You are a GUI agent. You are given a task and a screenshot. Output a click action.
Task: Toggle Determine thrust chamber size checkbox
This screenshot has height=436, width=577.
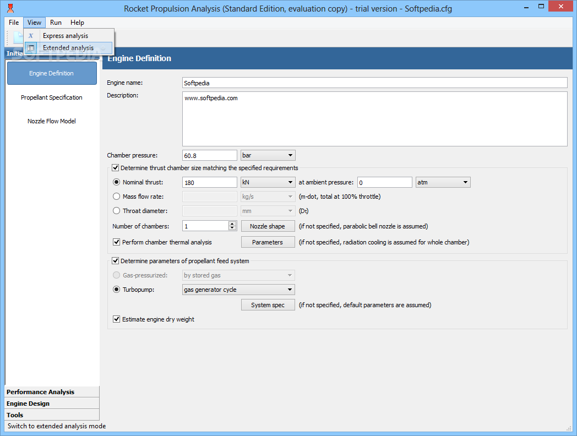[116, 168]
